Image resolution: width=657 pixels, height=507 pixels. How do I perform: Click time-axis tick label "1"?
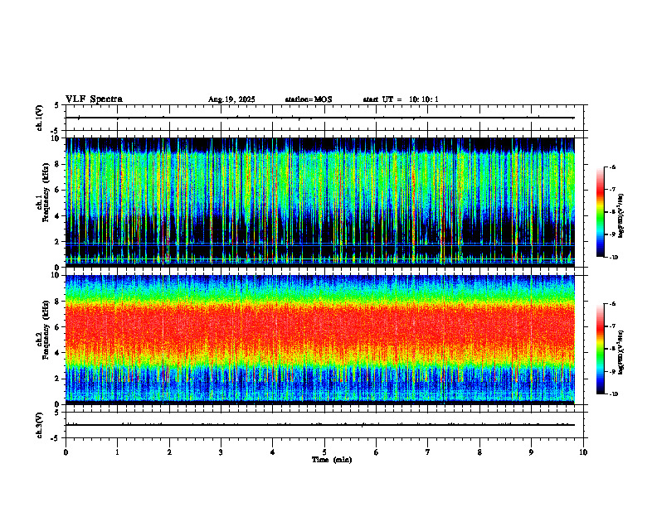coord(117,452)
